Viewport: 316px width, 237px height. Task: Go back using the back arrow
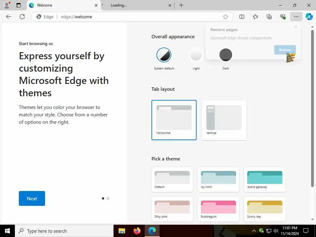point(8,17)
